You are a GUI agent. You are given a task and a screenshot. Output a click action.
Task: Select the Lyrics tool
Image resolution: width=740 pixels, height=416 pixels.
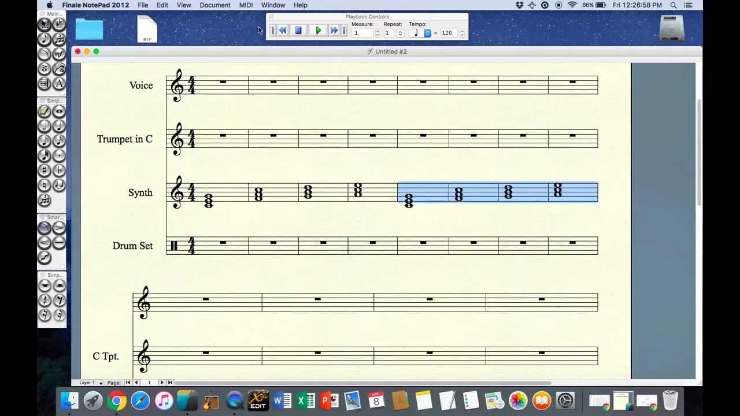[x=59, y=69]
